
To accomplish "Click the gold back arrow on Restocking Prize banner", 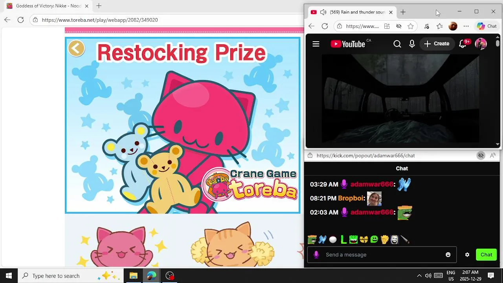I will click(x=76, y=49).
